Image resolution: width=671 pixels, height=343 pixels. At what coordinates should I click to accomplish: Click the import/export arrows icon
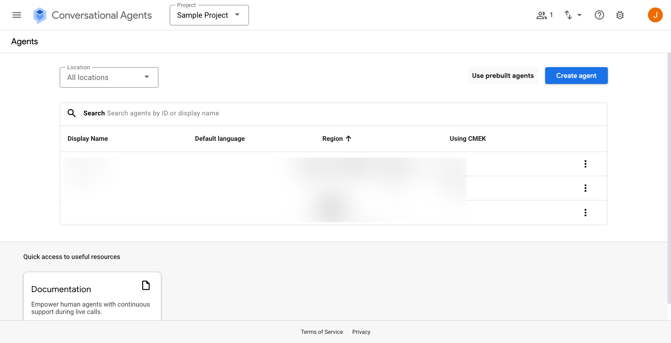point(568,15)
